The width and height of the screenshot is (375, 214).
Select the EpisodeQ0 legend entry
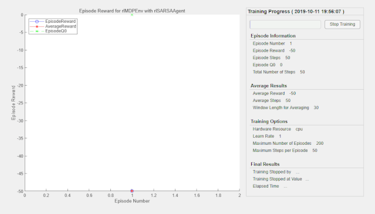click(48, 31)
